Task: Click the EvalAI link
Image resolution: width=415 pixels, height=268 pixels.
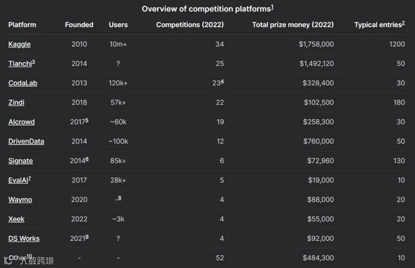Action: pyautogui.click(x=18, y=180)
